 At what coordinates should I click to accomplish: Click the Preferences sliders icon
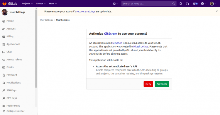click(4, 106)
